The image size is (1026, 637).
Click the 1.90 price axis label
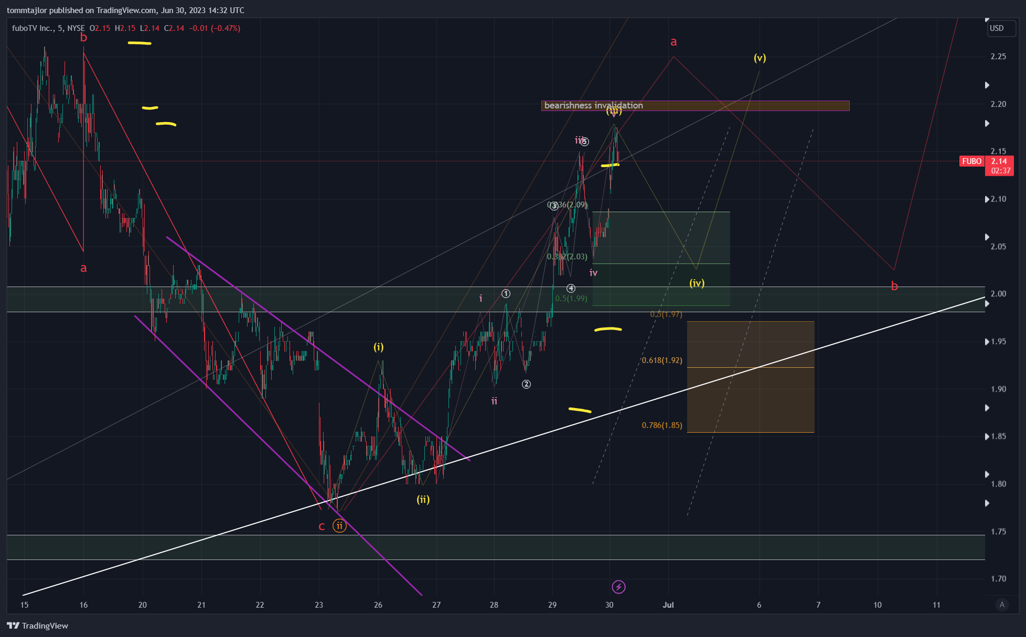click(x=998, y=389)
